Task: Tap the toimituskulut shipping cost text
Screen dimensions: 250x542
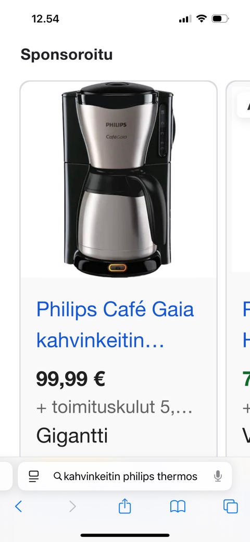Action: click(x=114, y=407)
